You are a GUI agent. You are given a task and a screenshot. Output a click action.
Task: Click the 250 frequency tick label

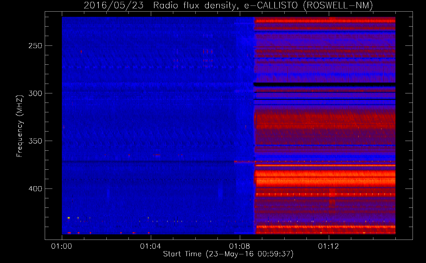(35, 46)
